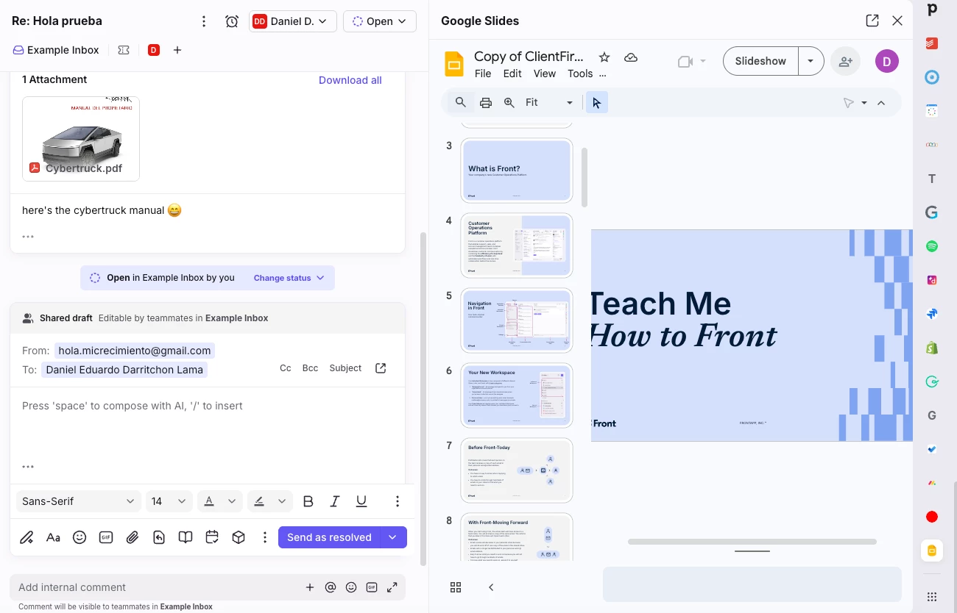957x613 pixels.
Task: Add Cc recipients to the draft
Action: (286, 368)
